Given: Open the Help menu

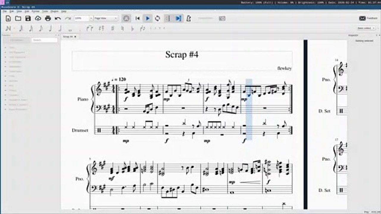Looking at the screenshot, I should (64, 11).
